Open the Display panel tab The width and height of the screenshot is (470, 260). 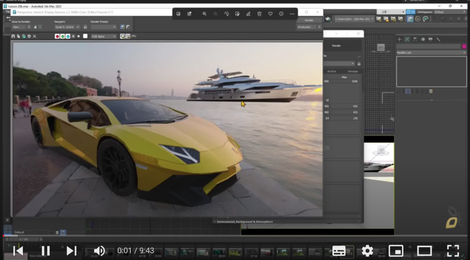[431, 40]
